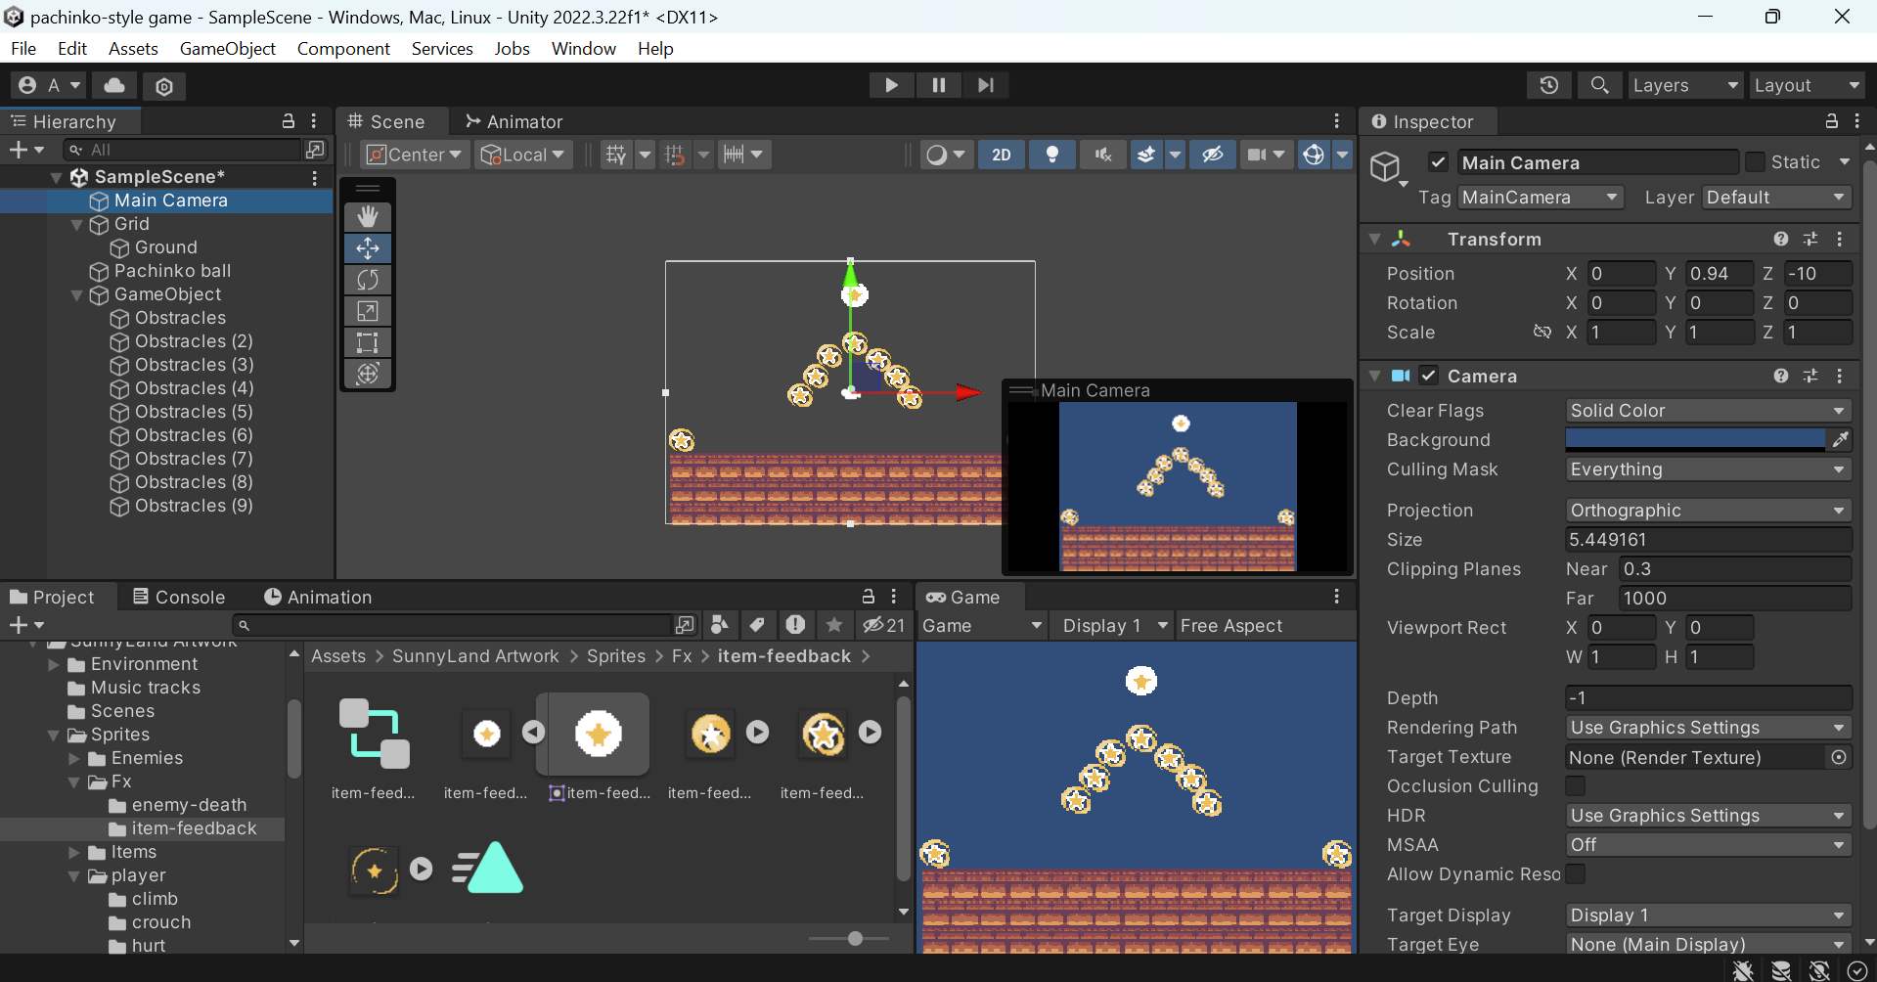Open the camera Background color picker
Image resolution: width=1877 pixels, height=982 pixels.
[x=1692, y=439]
